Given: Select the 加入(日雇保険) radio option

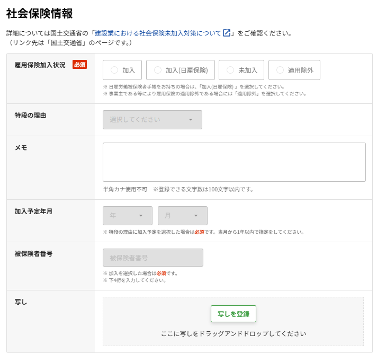Looking at the screenshot, I should pyautogui.click(x=181, y=70).
